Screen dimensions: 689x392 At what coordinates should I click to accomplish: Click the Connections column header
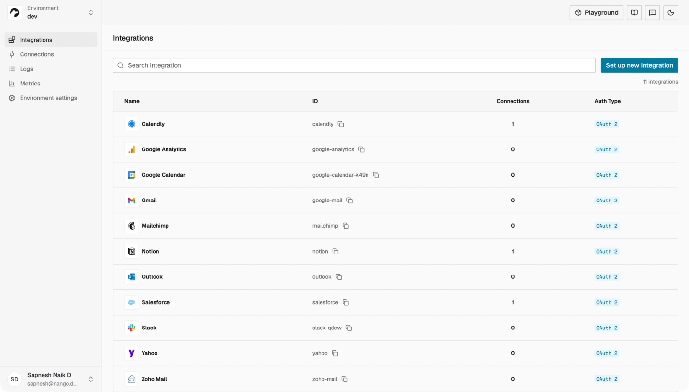(x=513, y=101)
